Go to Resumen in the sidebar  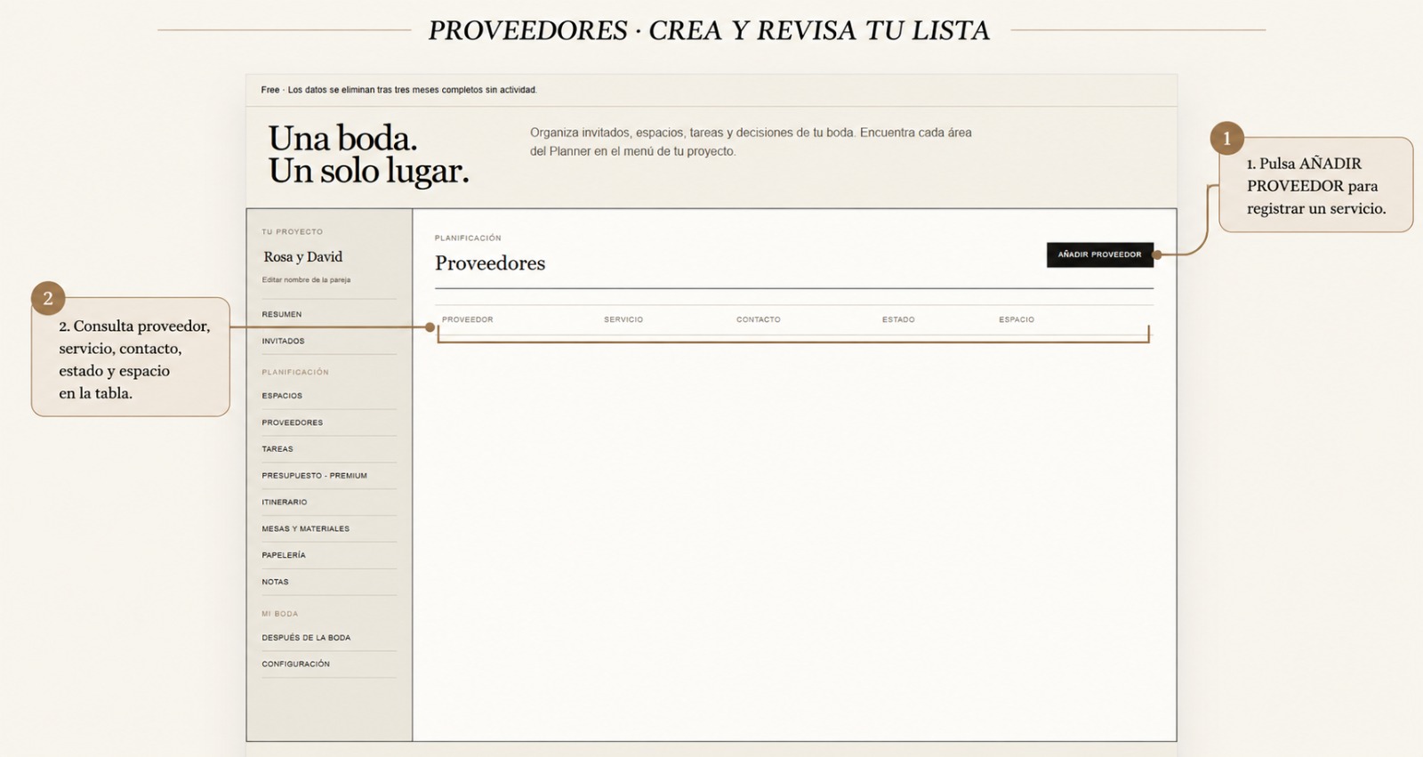tap(282, 314)
